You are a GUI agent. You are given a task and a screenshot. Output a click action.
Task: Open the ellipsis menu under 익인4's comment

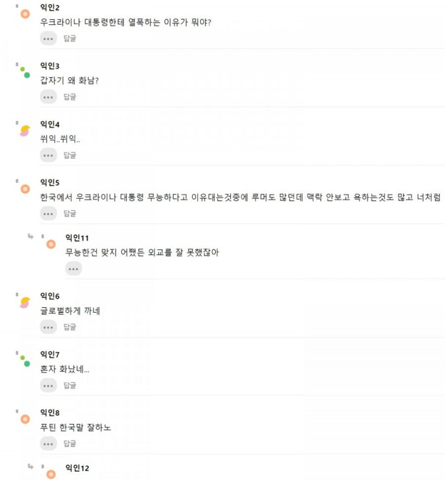pos(48,155)
